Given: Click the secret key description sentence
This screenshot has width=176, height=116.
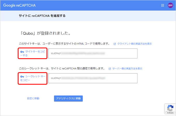Looking at the screenshot, I should pos(62,69).
